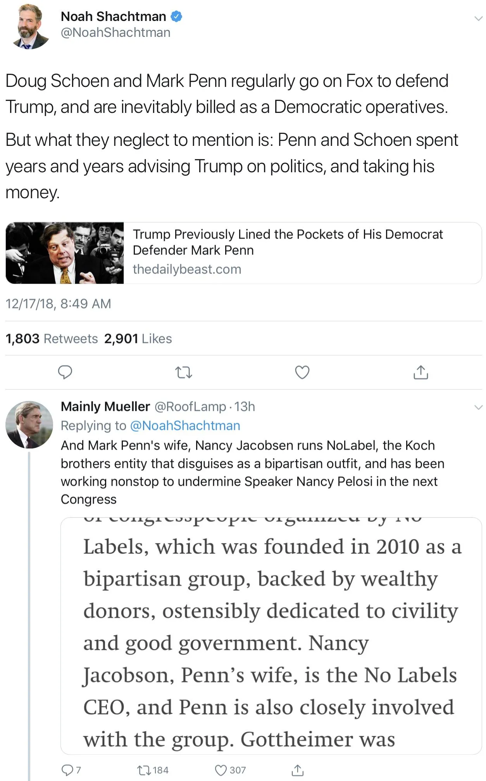Like the main tweet with heart icon
The width and height of the screenshot is (486, 781).
coord(302,372)
